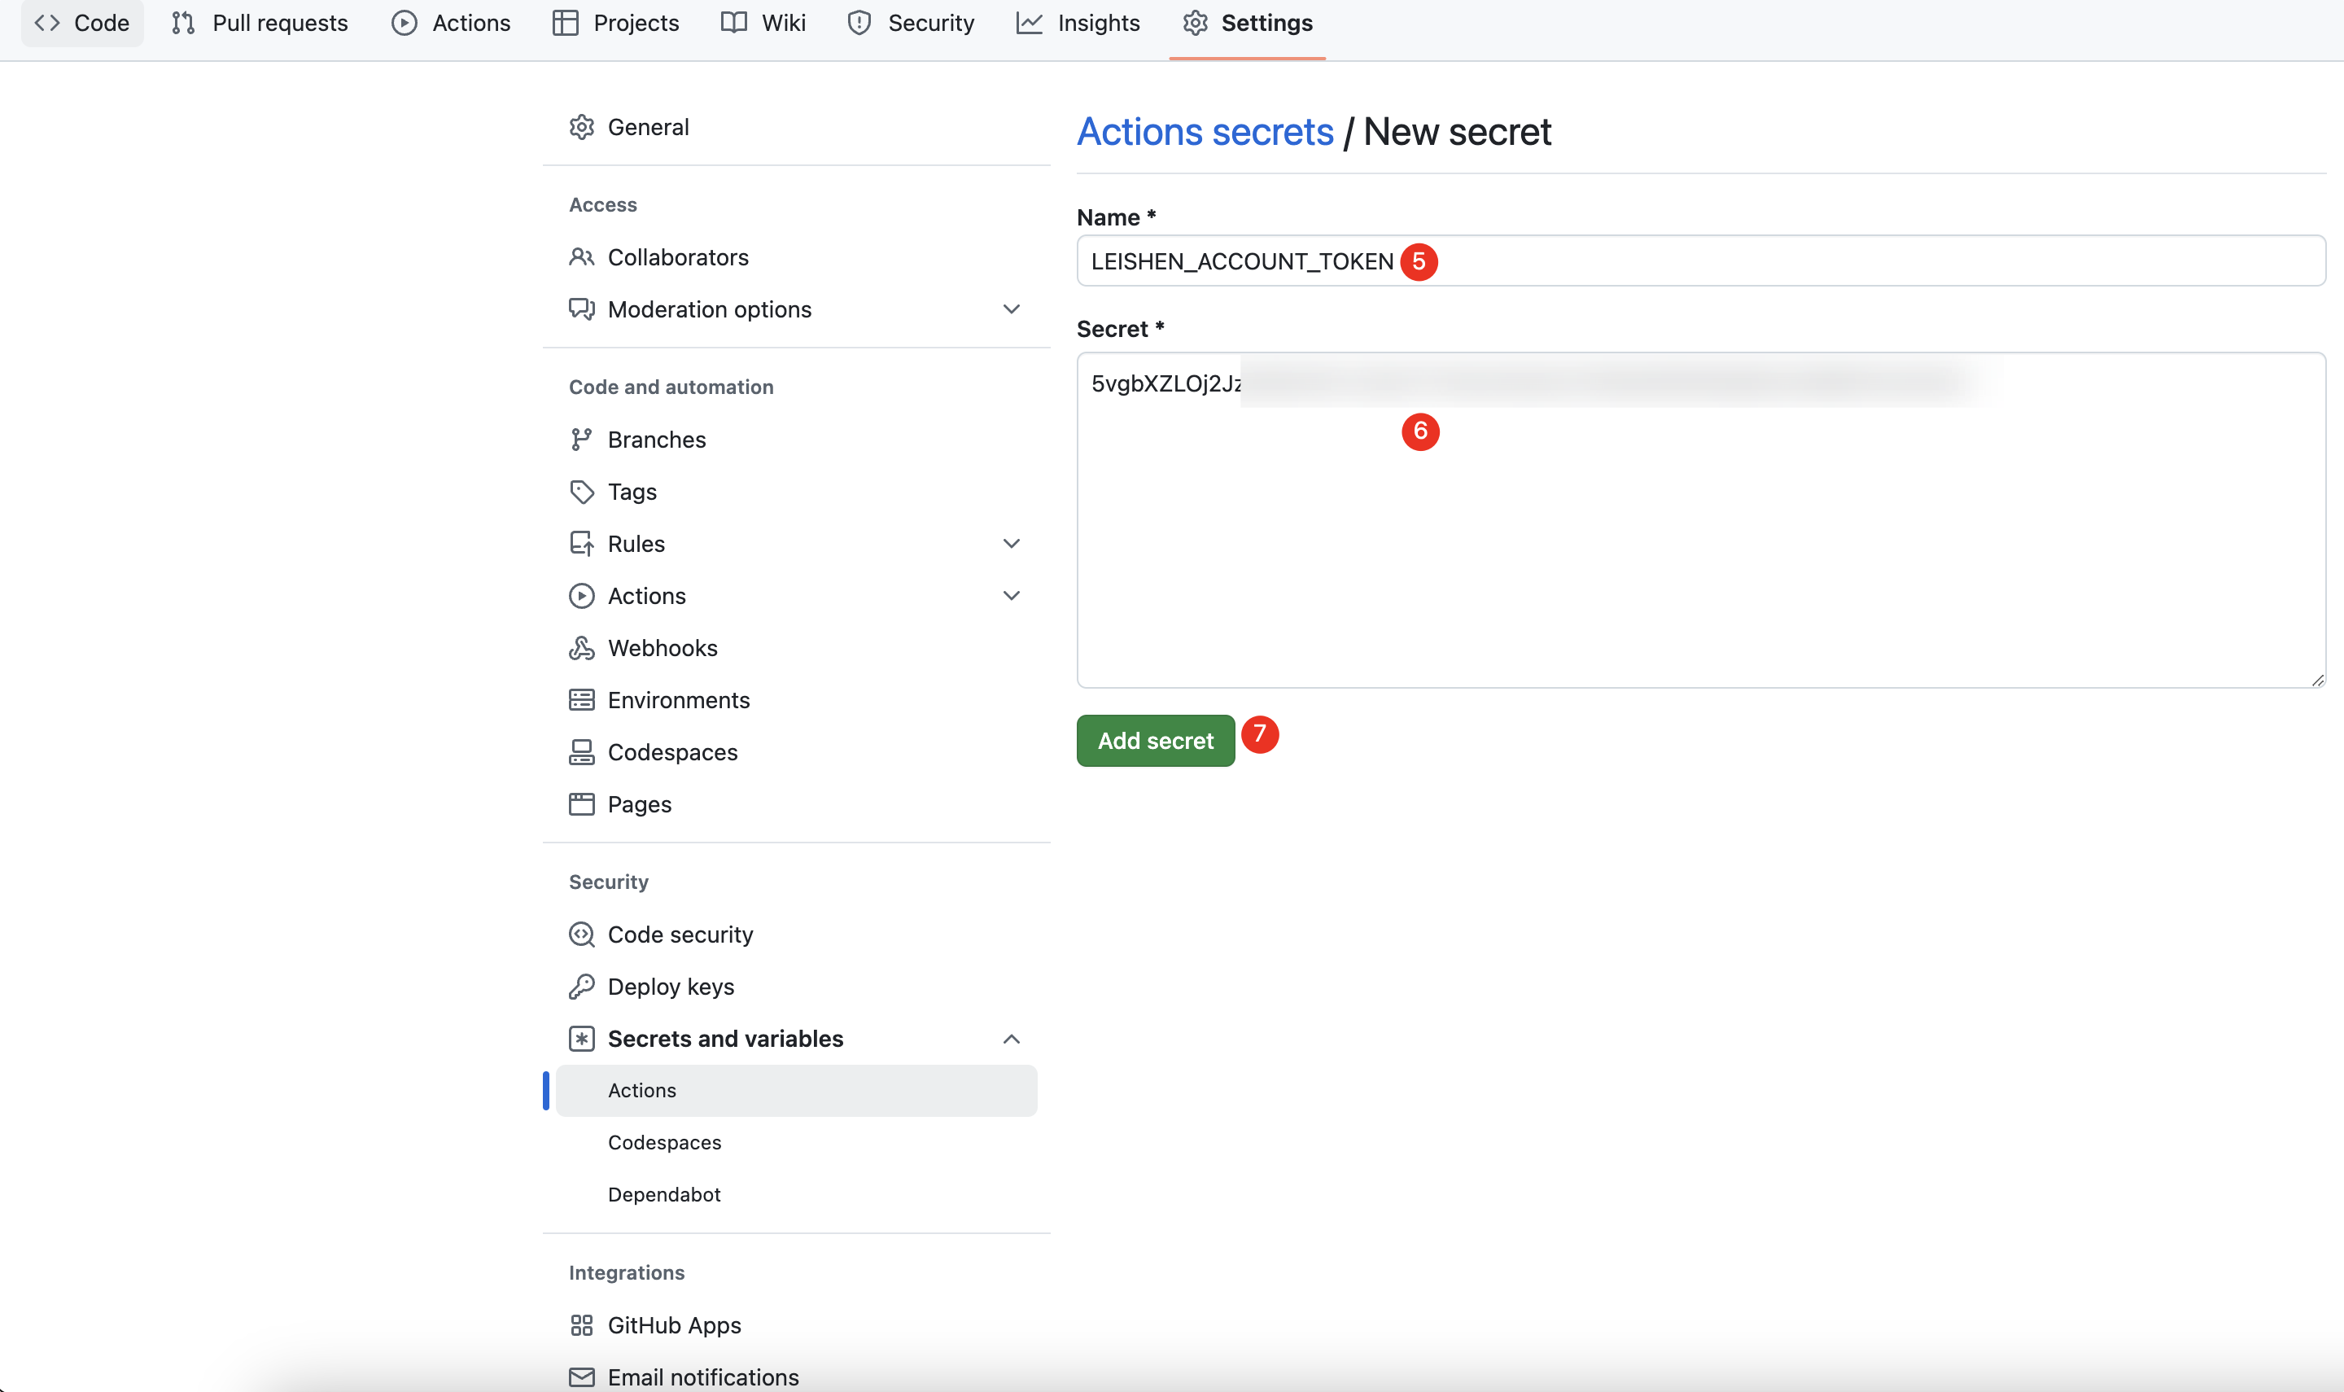Click the Settings gear icon in top bar
2344x1392 pixels.
pos(1196,23)
